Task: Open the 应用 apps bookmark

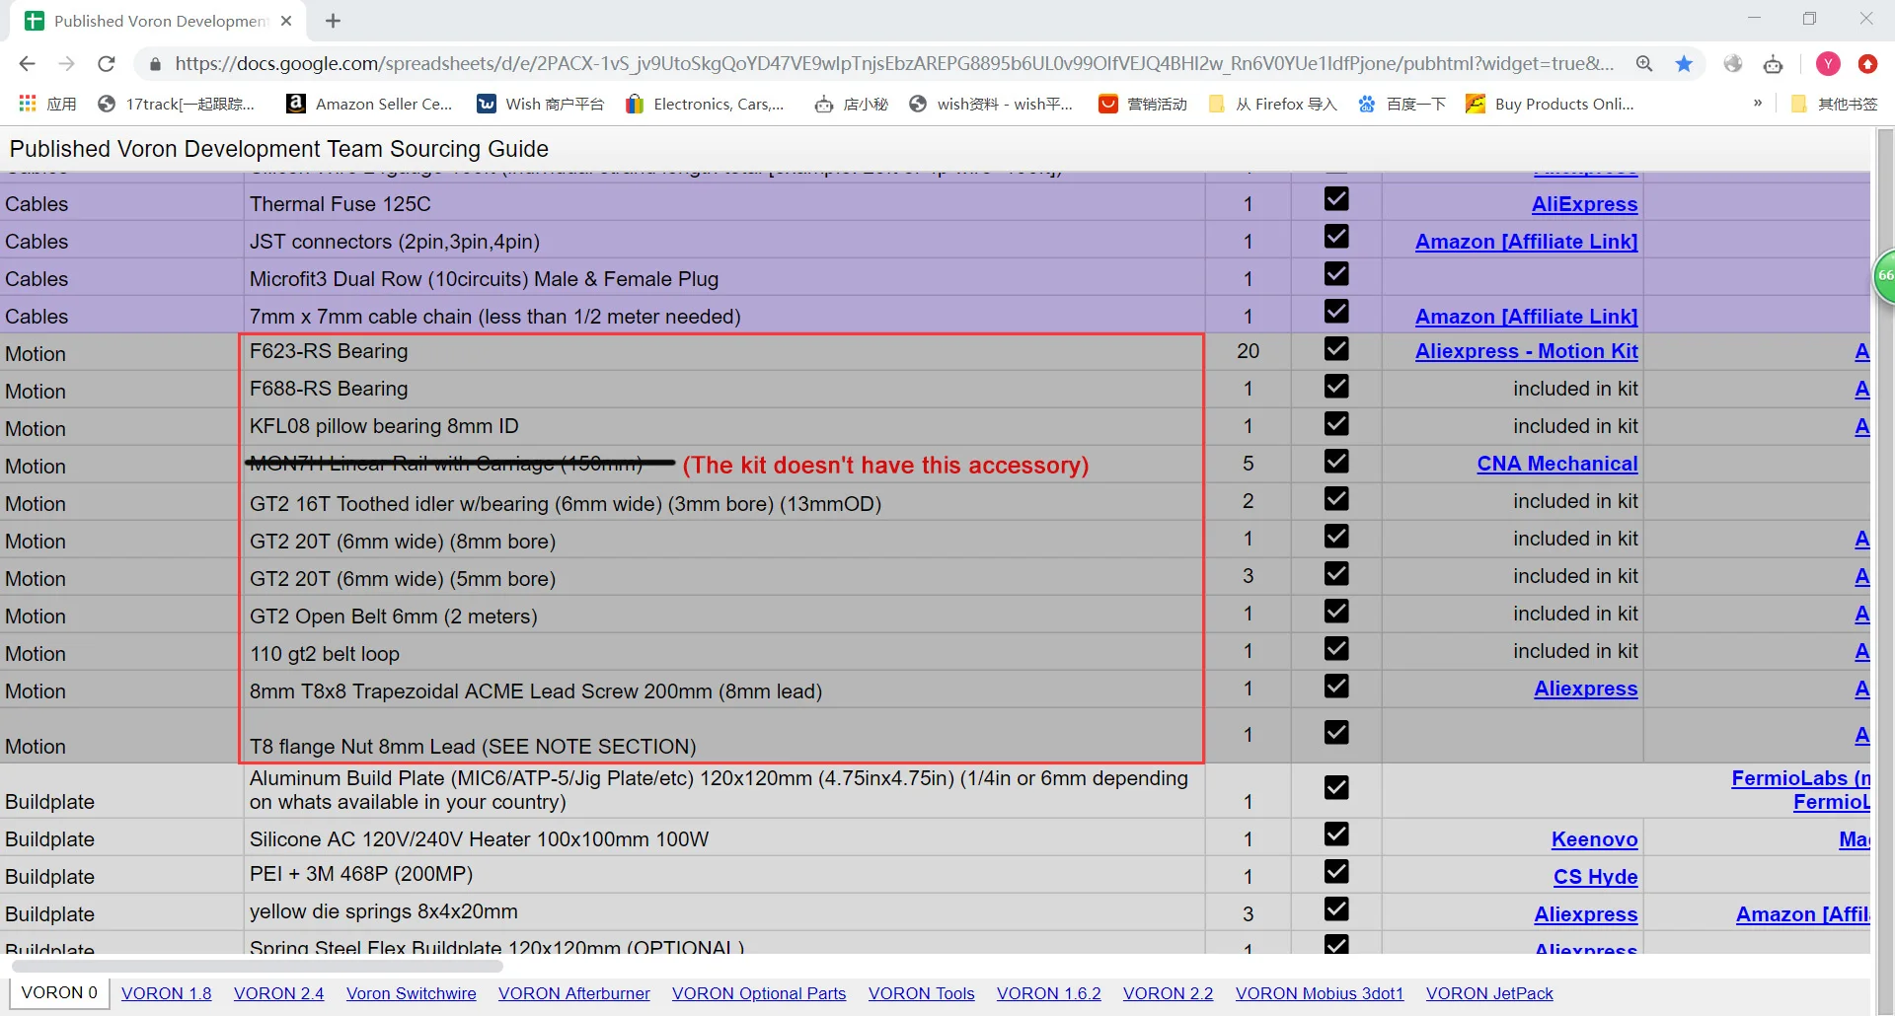Action: coord(47,104)
